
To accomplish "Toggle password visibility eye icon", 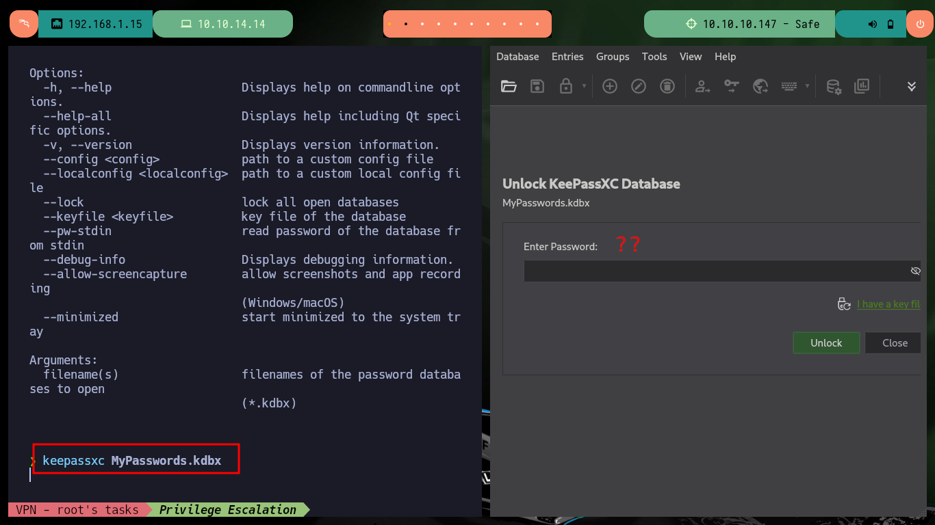I will (x=916, y=271).
